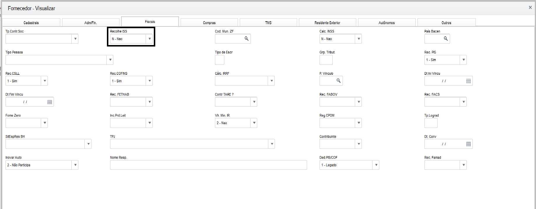Open the Dt. Conv calendar picker
The width and height of the screenshot is (536, 209).
[468, 144]
